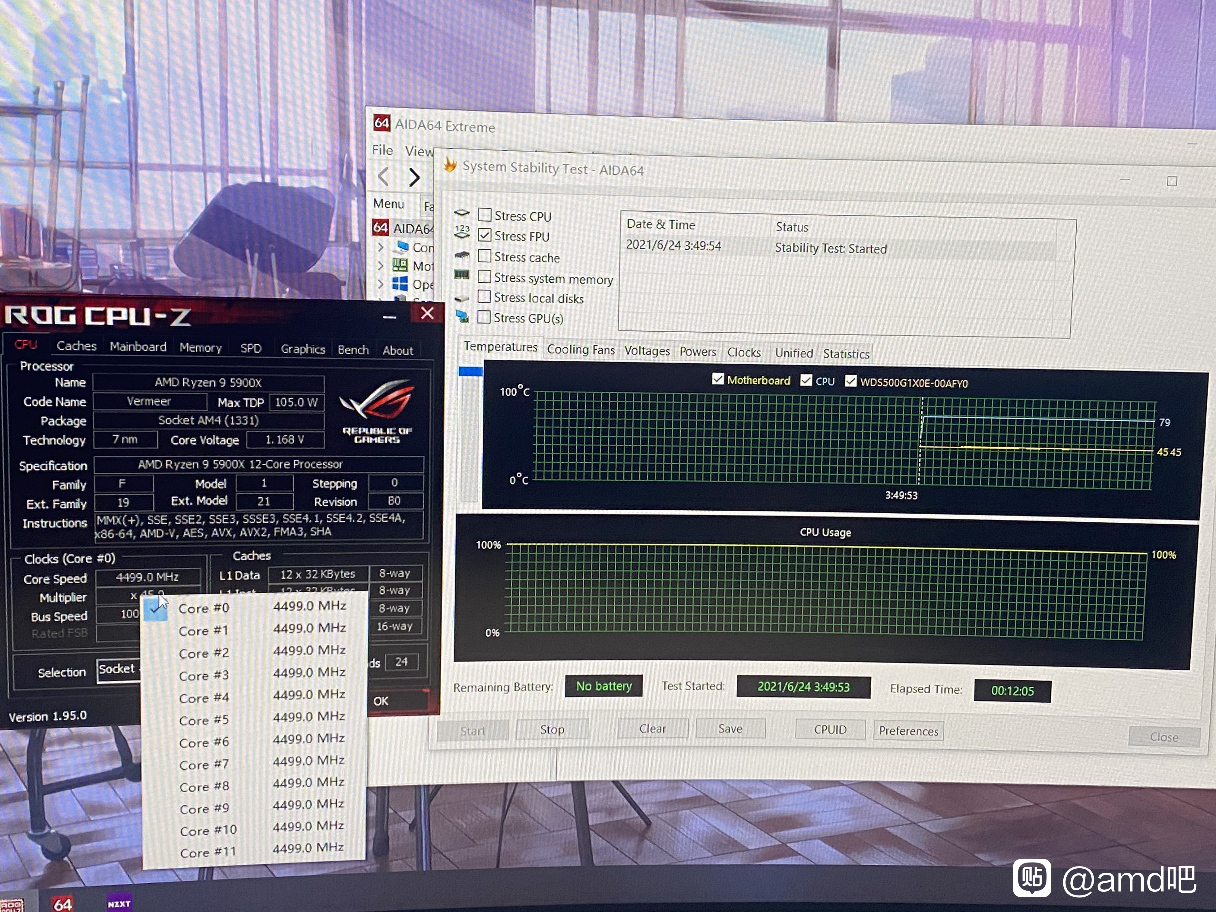Click the Motherboard tree node icon in AIDA64
The width and height of the screenshot is (1216, 912).
(400, 265)
